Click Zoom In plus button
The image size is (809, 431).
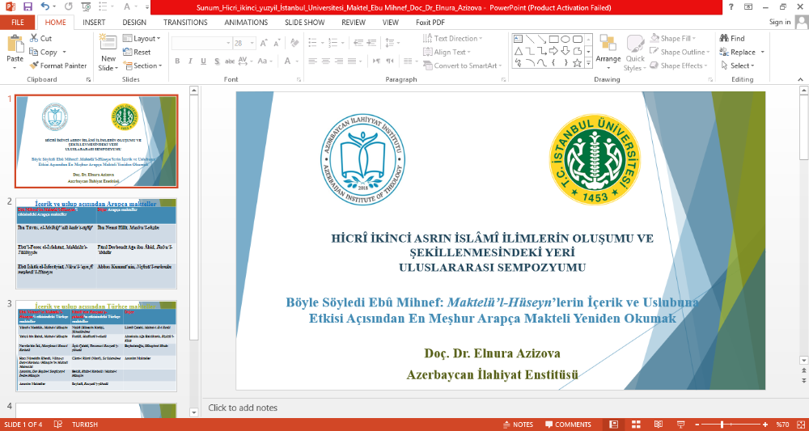[765, 425]
